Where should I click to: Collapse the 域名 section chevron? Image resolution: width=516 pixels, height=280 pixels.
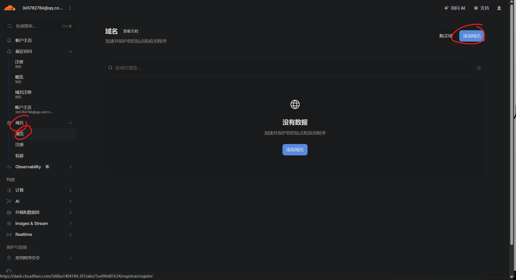[x=70, y=123]
